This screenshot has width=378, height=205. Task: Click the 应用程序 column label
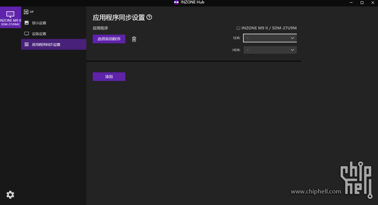point(100,28)
